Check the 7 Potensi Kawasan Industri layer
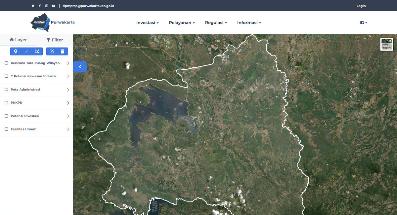Image resolution: width=397 pixels, height=215 pixels. (6, 76)
